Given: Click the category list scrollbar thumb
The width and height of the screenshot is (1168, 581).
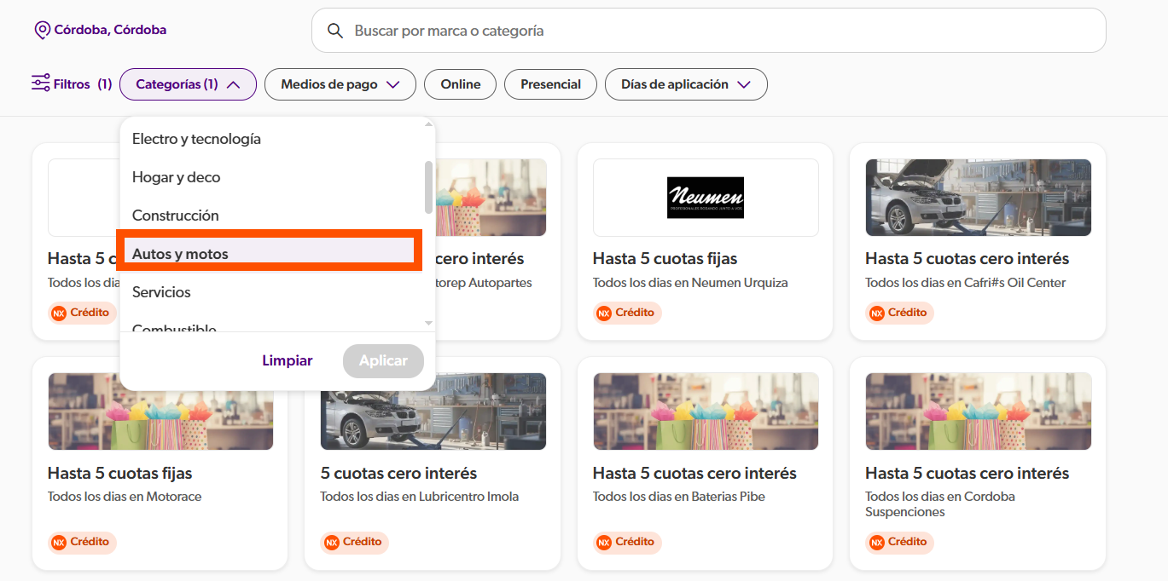Looking at the screenshot, I should pyautogui.click(x=428, y=187).
